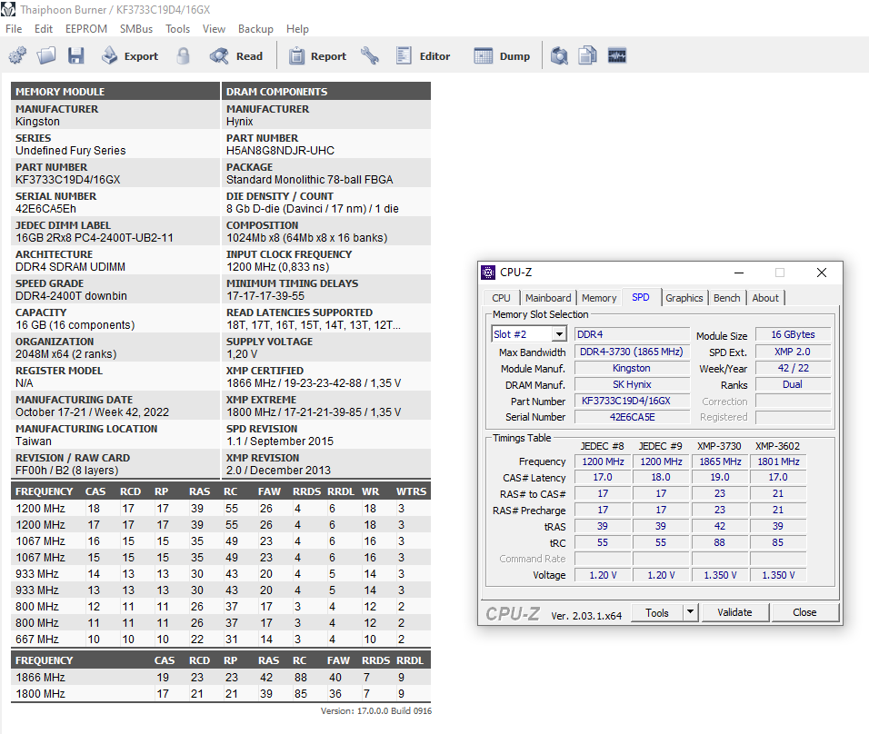The image size is (869, 734).
Task: Click the Ranks Dual field
Action: pyautogui.click(x=793, y=384)
